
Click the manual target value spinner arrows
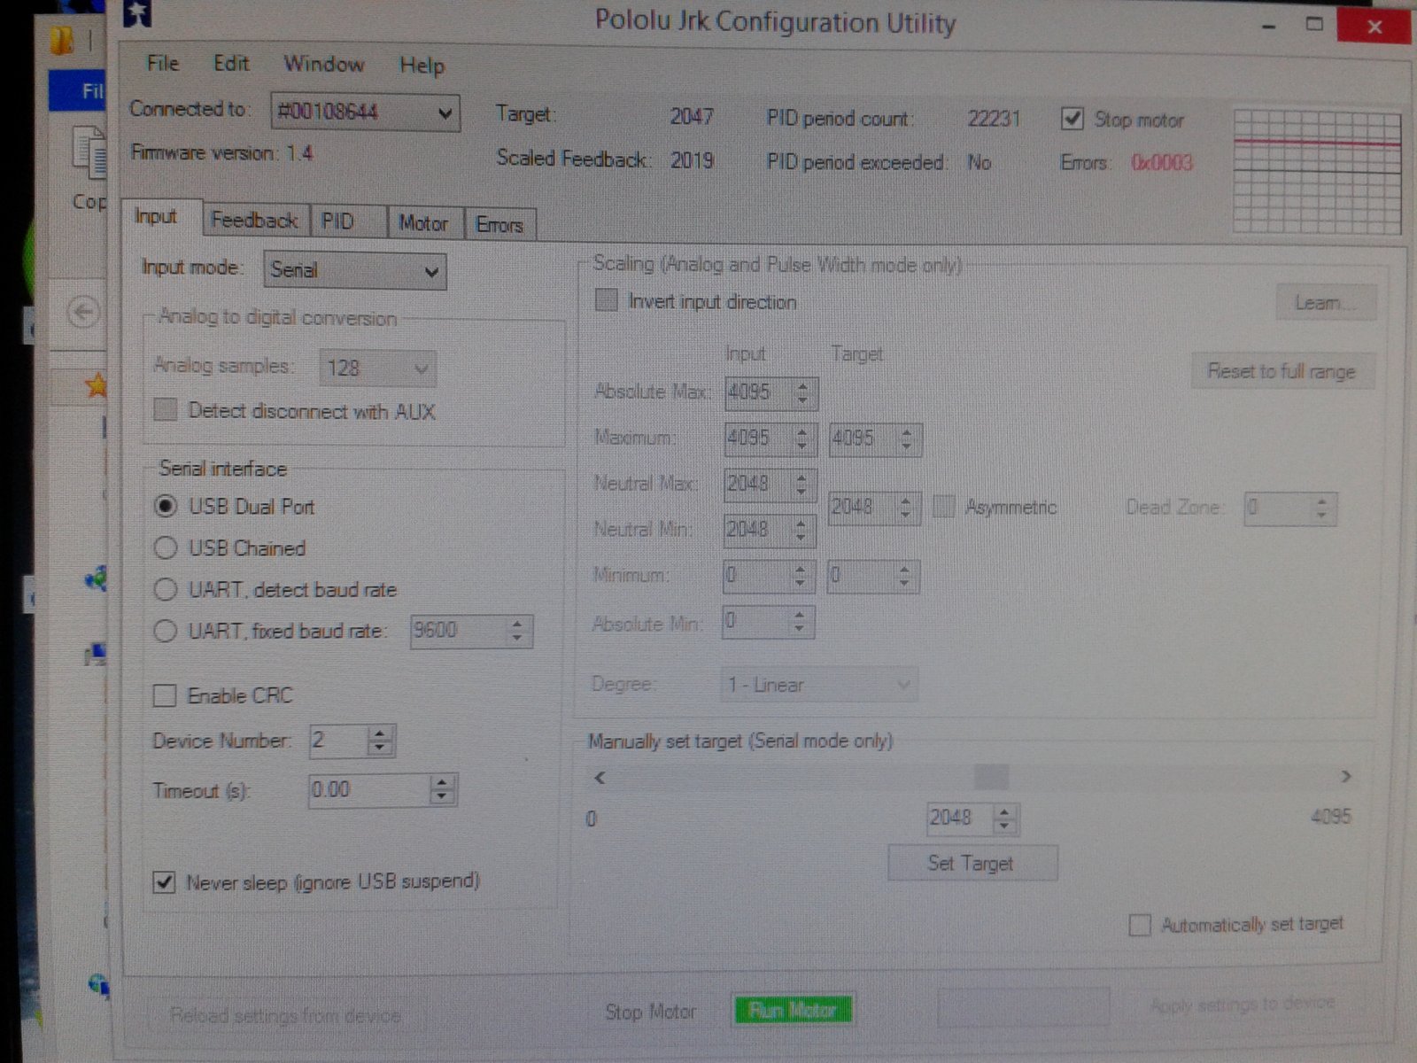1004,819
